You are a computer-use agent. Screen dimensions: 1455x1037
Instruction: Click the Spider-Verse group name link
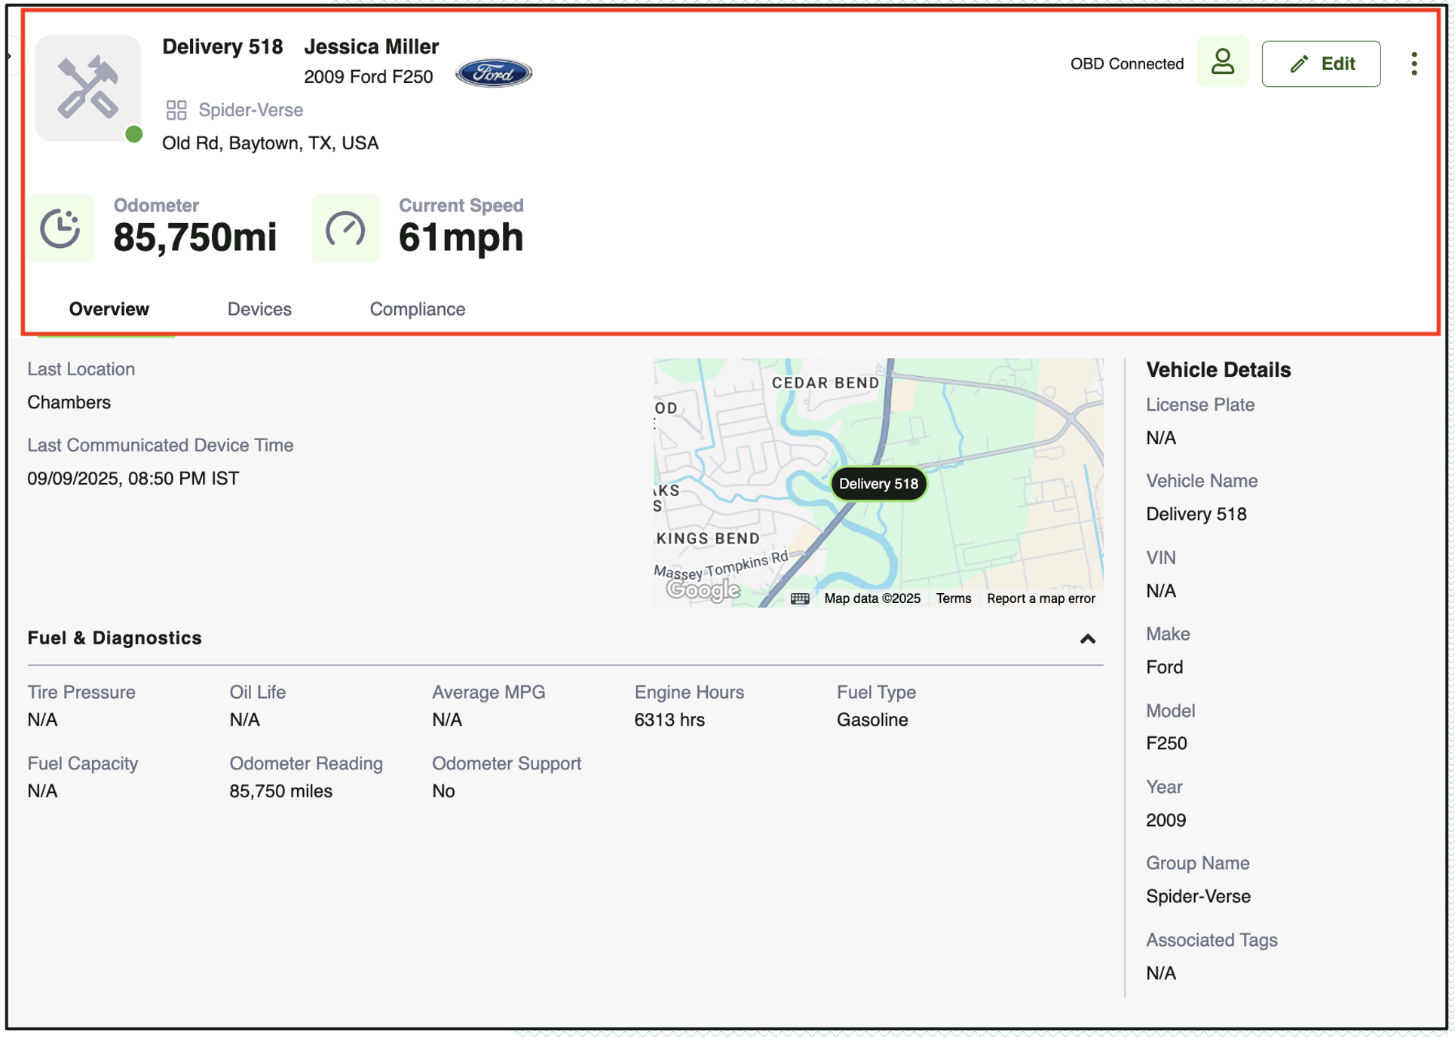[x=250, y=110]
